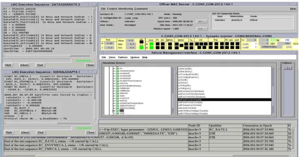Click the stationProtocol folder icon

point(118,106)
